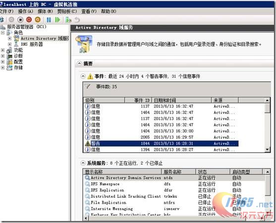The image size is (276, 223).
Task: Click the Revert undo-arrow toolbar icon
Action: (77, 20)
